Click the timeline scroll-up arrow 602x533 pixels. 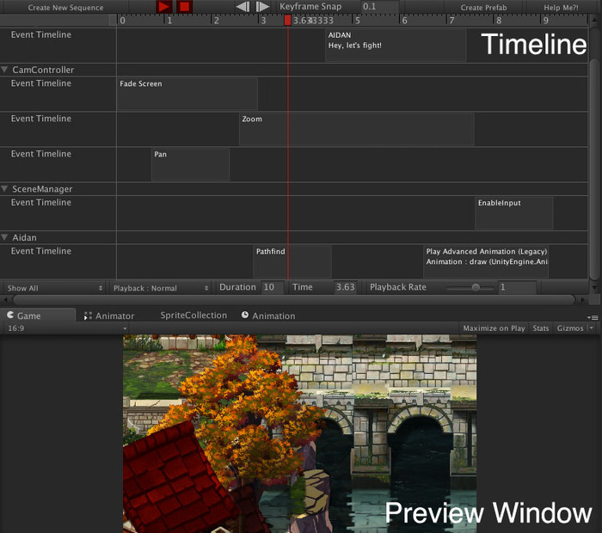[594, 20]
